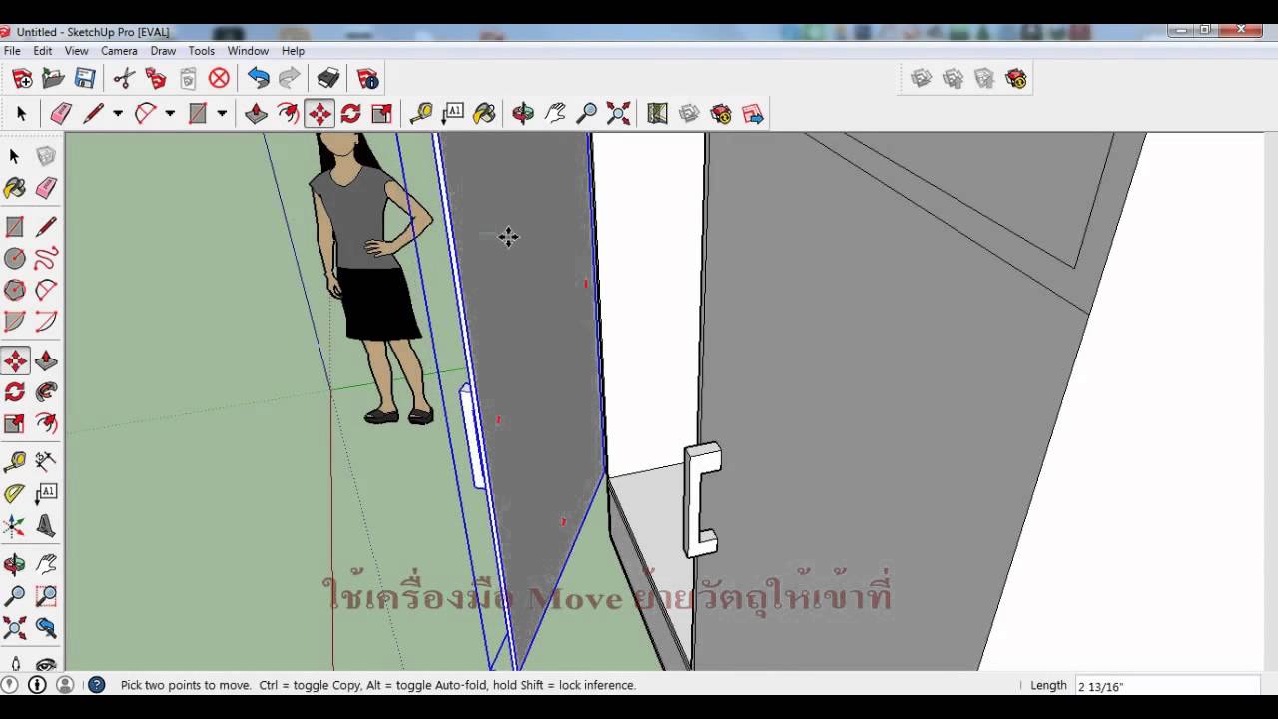This screenshot has width=1278, height=719.
Task: Click the person credits icon in status bar
Action: 65,685
